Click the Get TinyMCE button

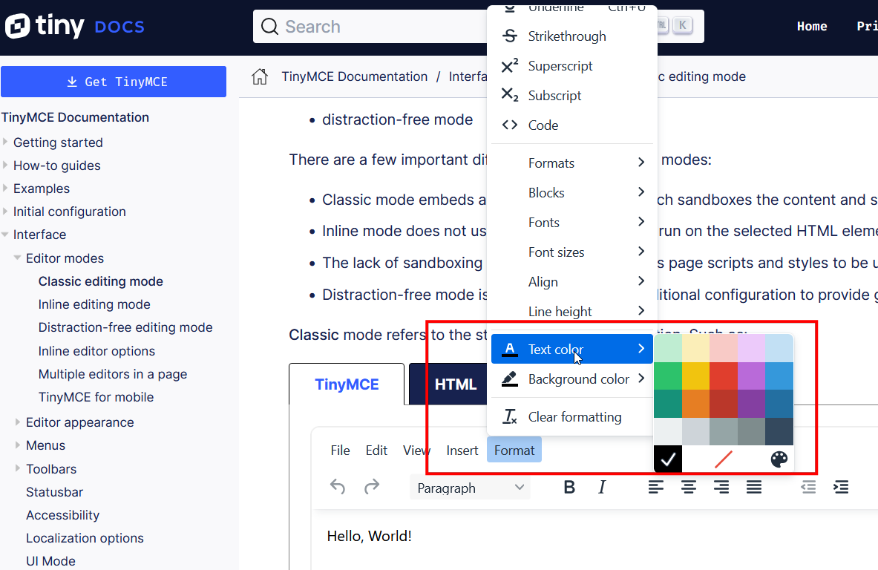point(114,82)
